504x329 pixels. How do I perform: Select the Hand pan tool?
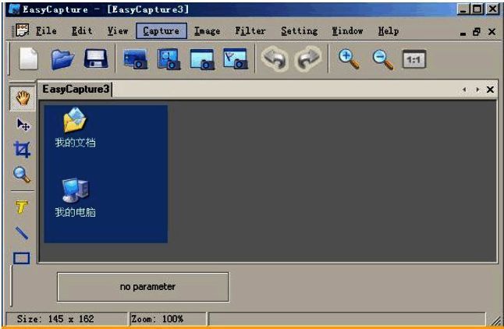pyautogui.click(x=23, y=98)
